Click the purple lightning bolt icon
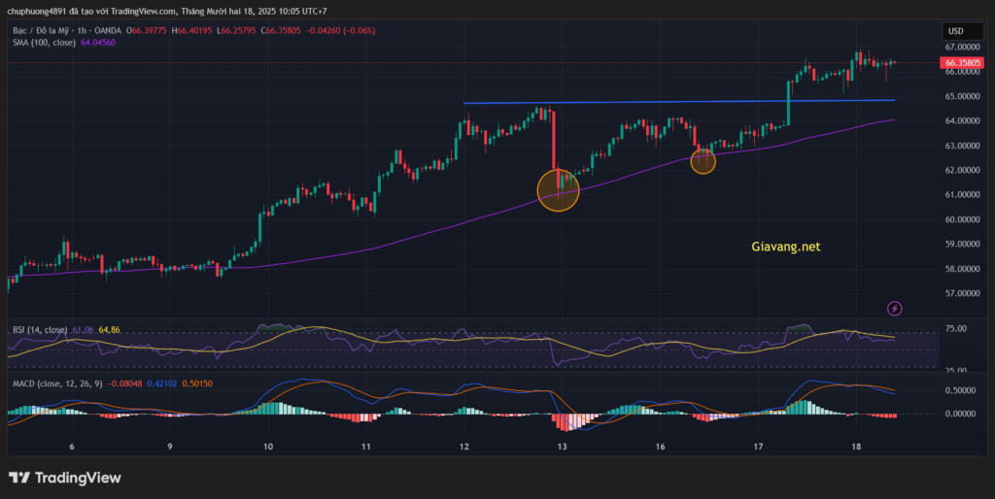This screenshot has height=499, width=995. [x=895, y=308]
